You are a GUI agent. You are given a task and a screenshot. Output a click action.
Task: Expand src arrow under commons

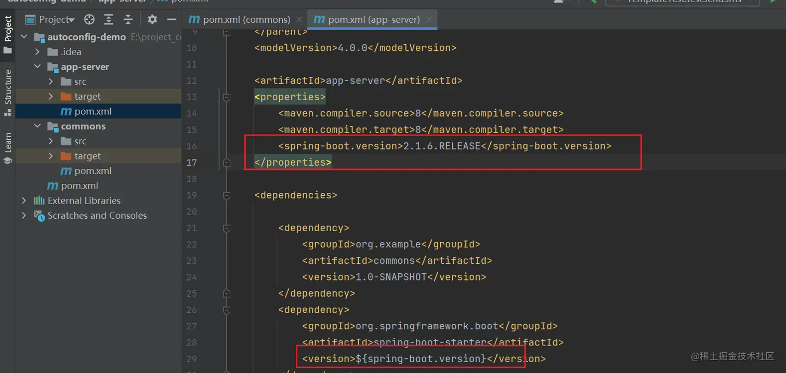[x=51, y=141]
